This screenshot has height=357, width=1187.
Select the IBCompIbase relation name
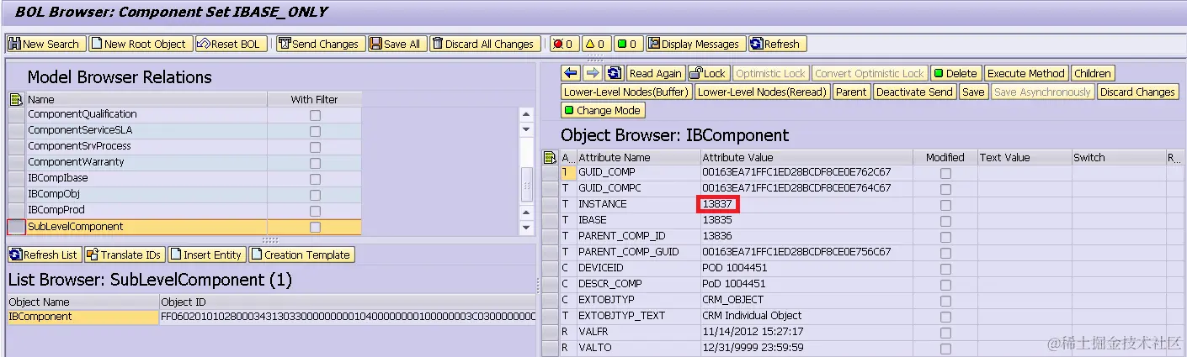click(57, 178)
